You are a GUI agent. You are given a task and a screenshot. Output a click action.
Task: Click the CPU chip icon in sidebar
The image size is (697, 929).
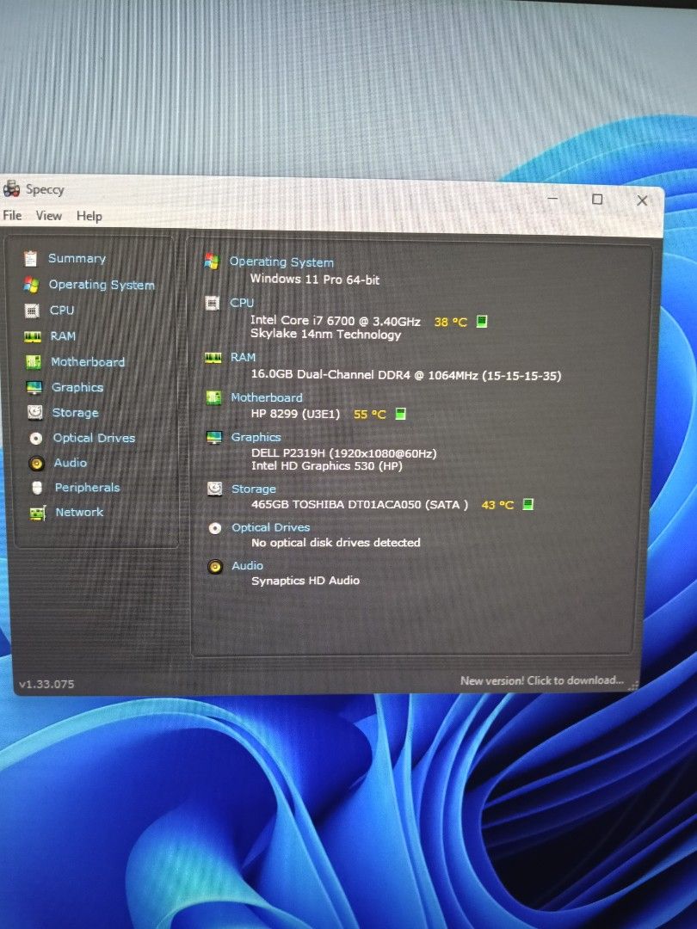(32, 311)
